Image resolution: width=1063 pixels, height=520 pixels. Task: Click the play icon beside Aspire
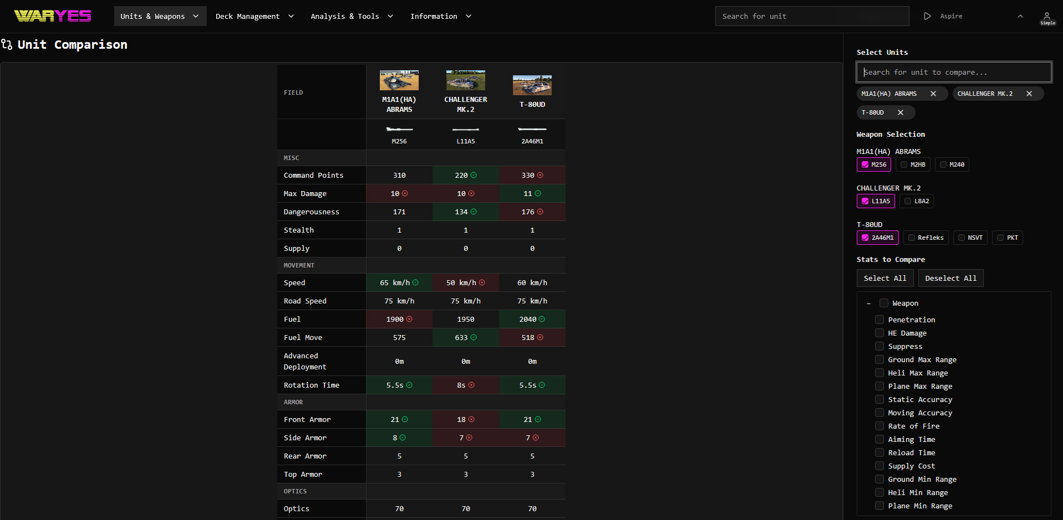(928, 16)
